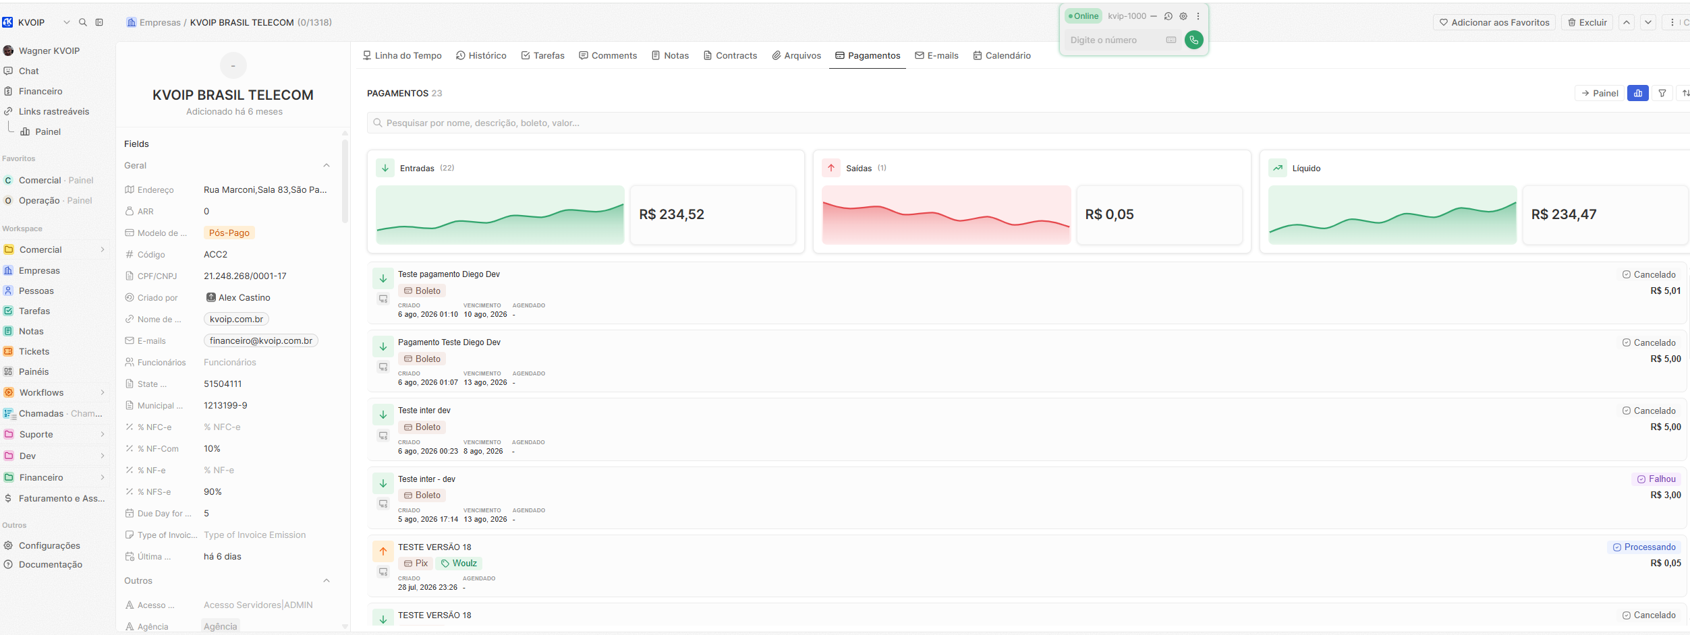Click the comment icon under Teste inter dev
Viewport: 1690px width, 635px height.
point(383,435)
